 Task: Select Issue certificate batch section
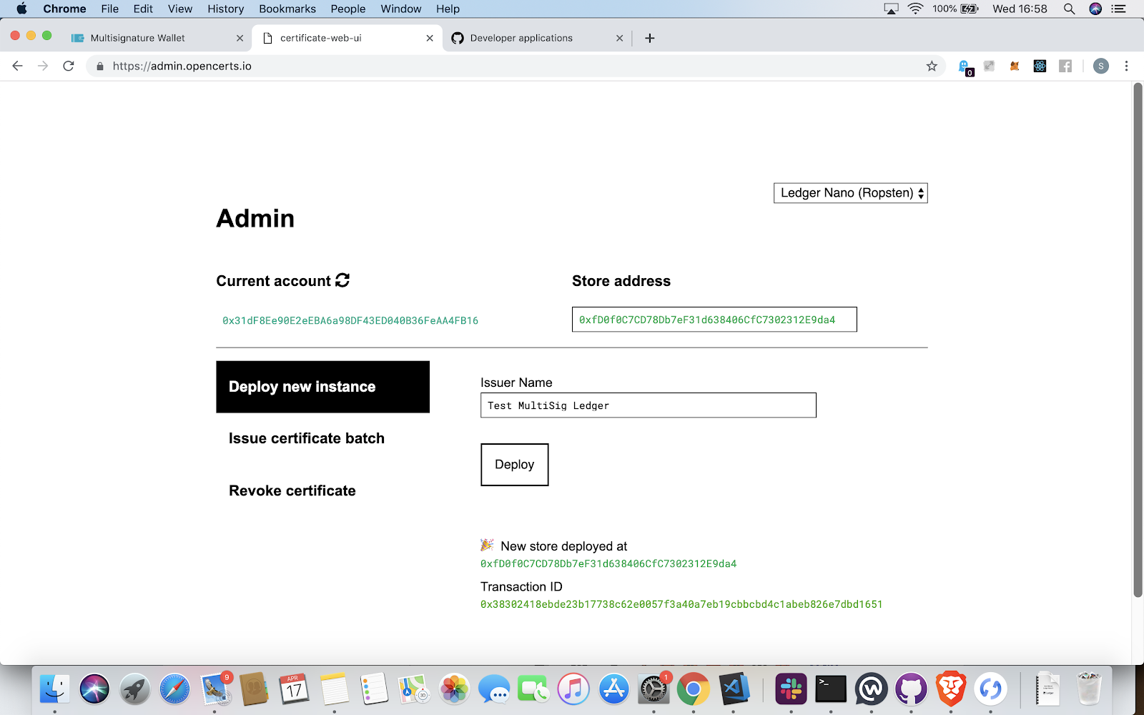pos(307,438)
